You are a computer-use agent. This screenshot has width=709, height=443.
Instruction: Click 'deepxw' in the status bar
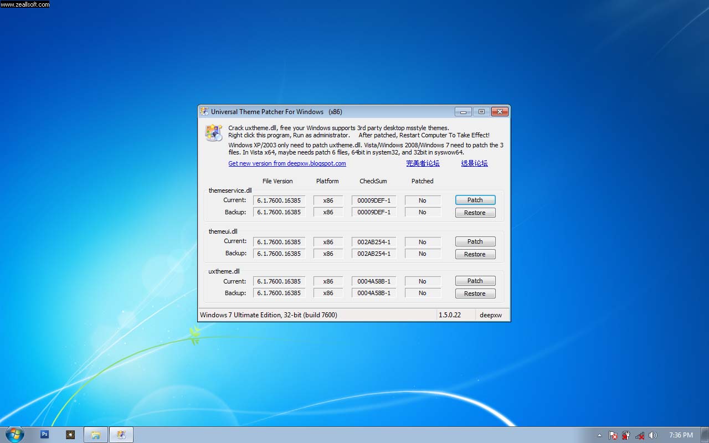point(491,315)
